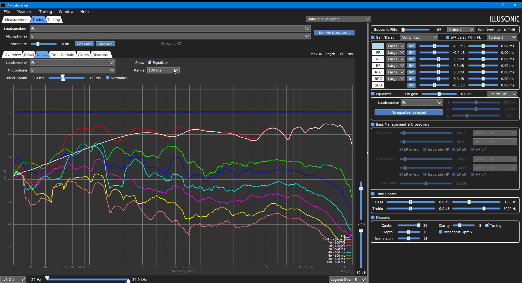The width and height of the screenshot is (522, 283).
Task: Select the SUB channel label box
Action: (x=378, y=85)
